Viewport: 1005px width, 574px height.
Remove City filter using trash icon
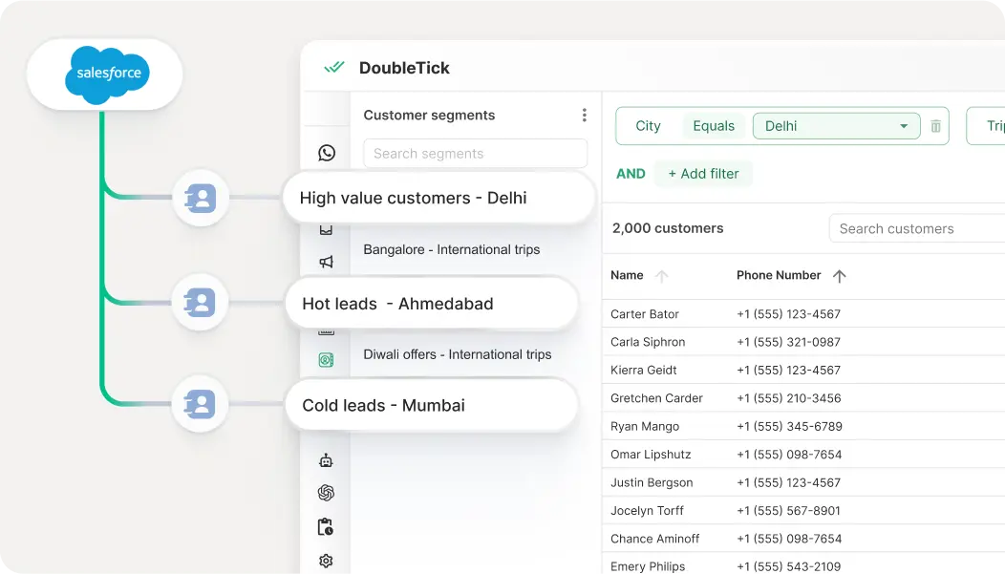(x=935, y=125)
